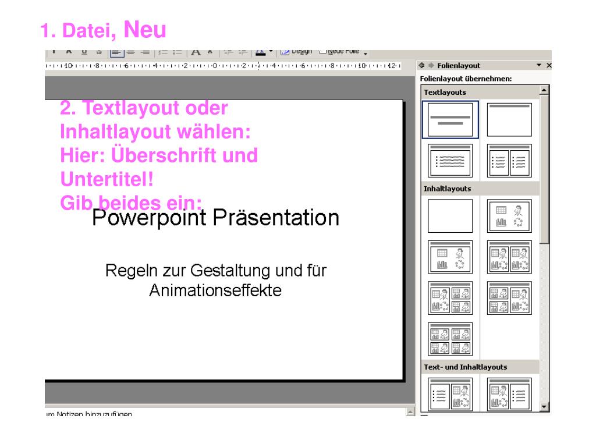Open the Folienlayout task pane dropdown menu
596x447 pixels.
pyautogui.click(x=538, y=65)
